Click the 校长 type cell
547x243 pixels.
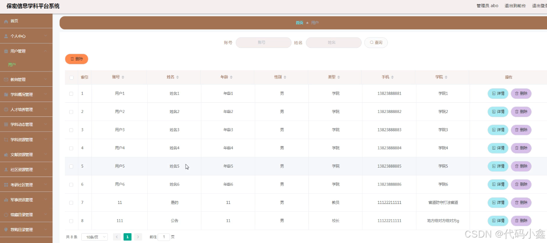pos(335,221)
